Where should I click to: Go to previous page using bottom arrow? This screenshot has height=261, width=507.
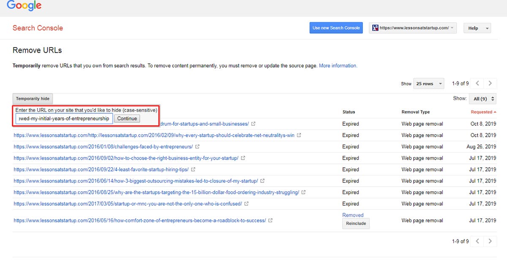477,241
